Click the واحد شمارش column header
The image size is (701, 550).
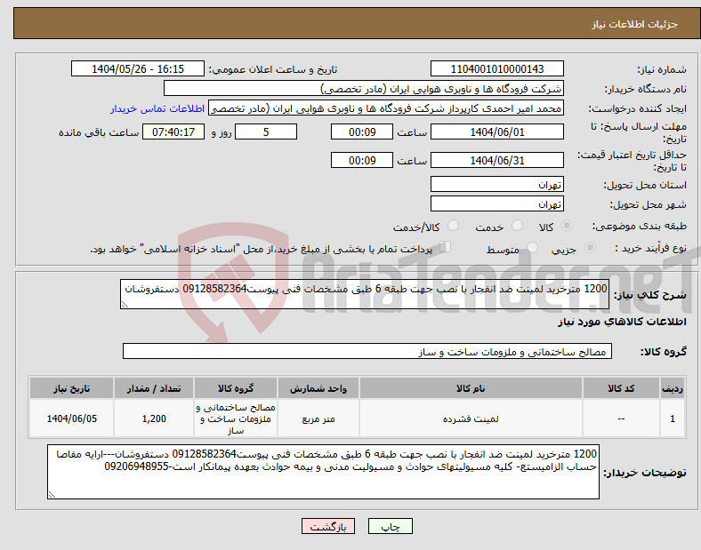(318, 388)
